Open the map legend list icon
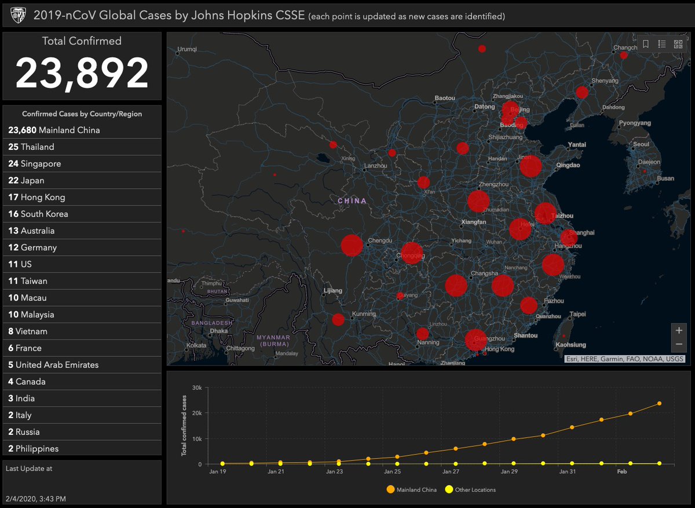The height and width of the screenshot is (508, 695). tap(663, 43)
